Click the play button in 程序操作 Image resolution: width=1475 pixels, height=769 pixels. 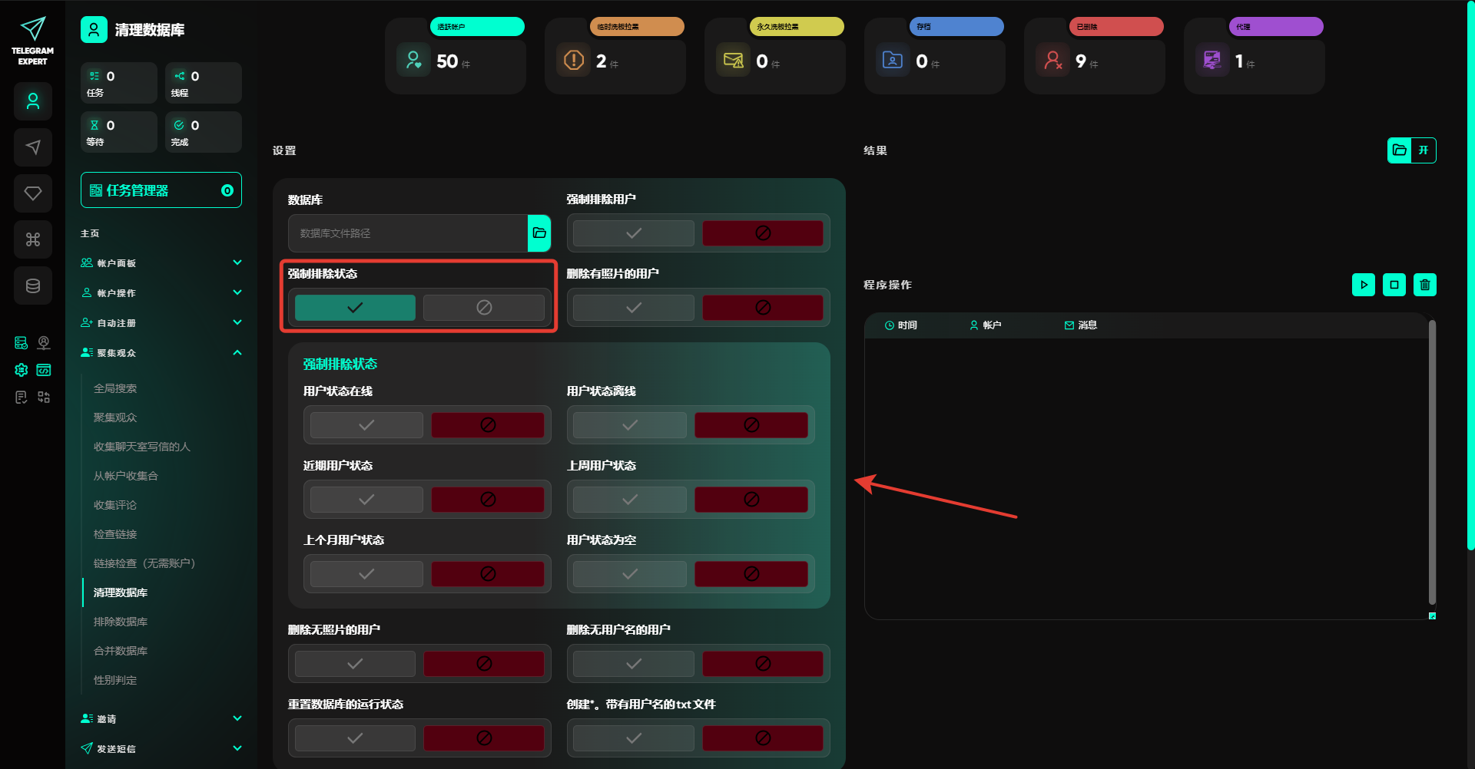click(x=1363, y=285)
